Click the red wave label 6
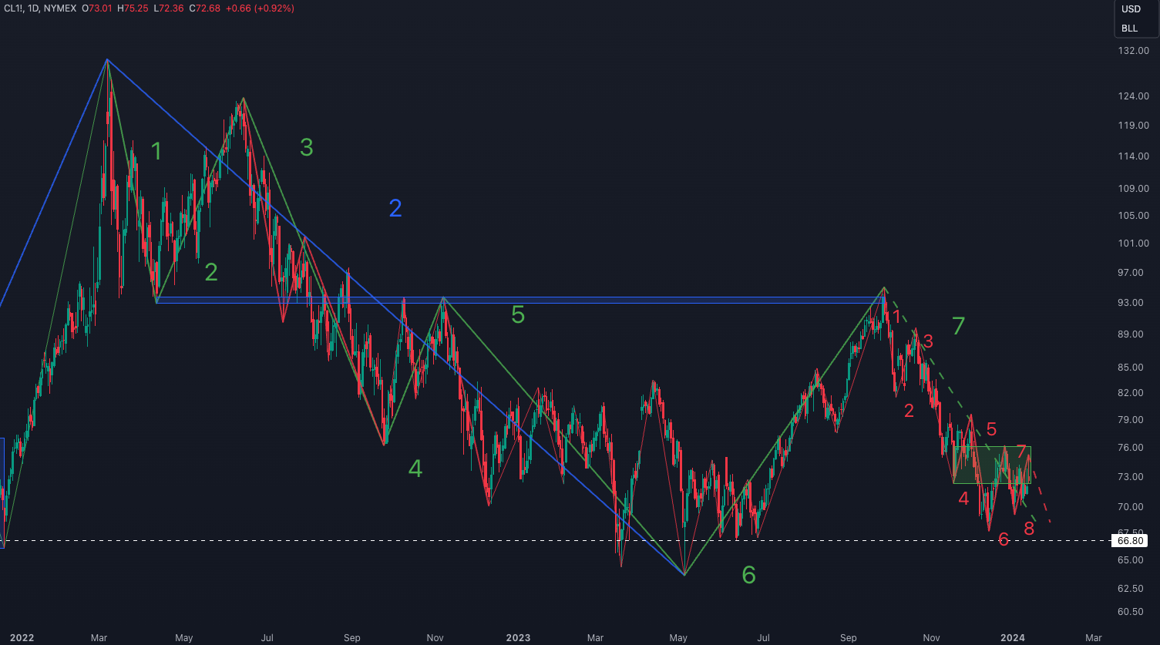The width and height of the screenshot is (1160, 645). (x=1004, y=539)
